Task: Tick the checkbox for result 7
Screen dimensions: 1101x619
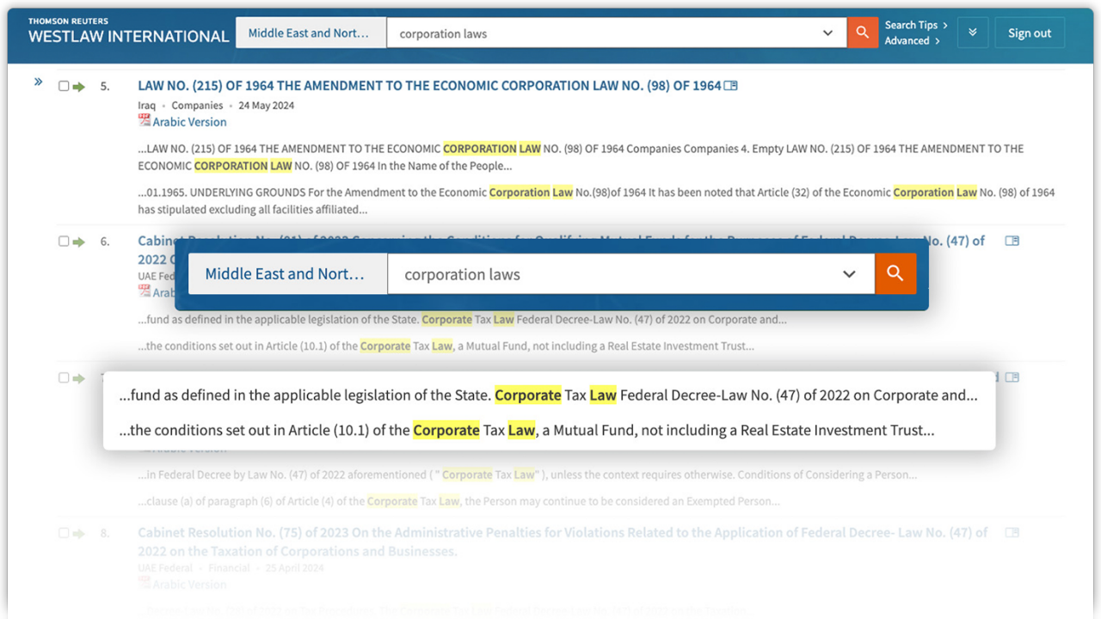Action: (64, 378)
